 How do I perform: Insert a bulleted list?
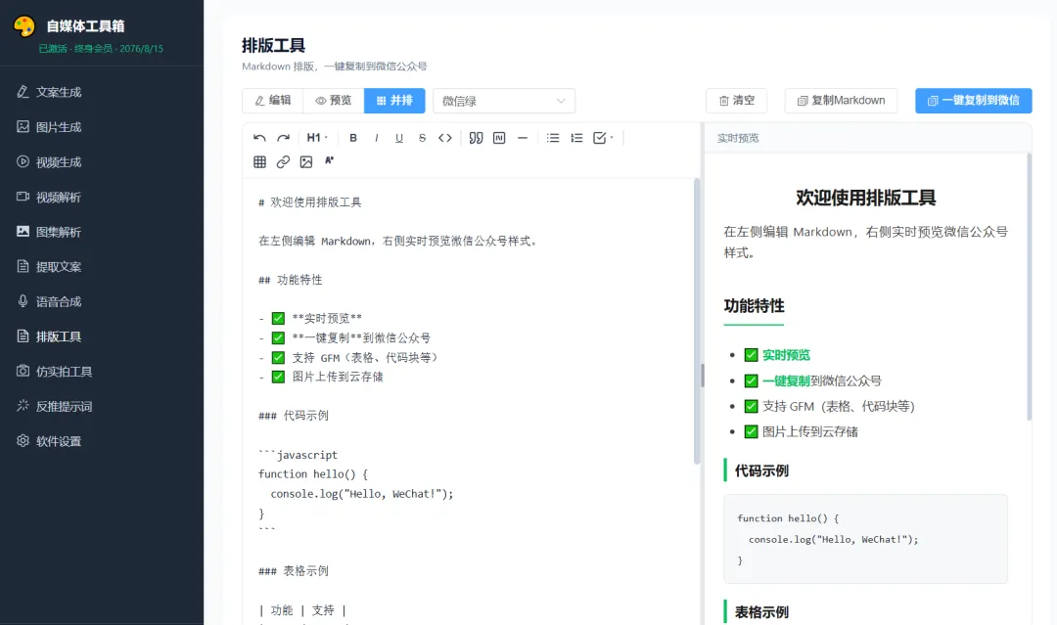(553, 138)
